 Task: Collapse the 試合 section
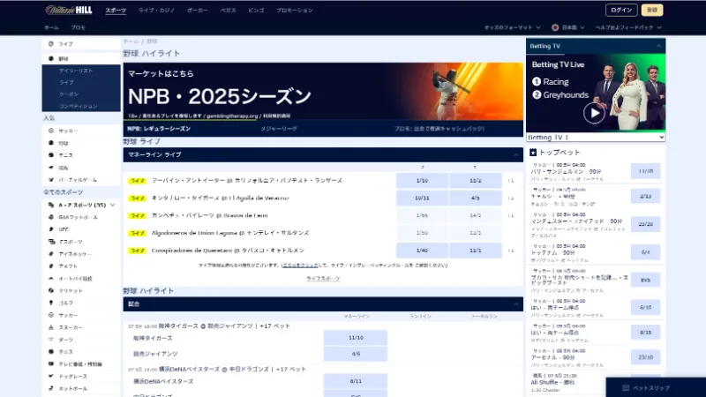(516, 304)
